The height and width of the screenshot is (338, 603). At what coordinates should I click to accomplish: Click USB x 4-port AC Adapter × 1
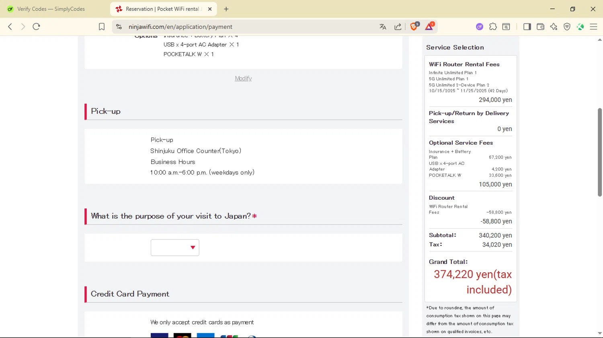click(201, 45)
